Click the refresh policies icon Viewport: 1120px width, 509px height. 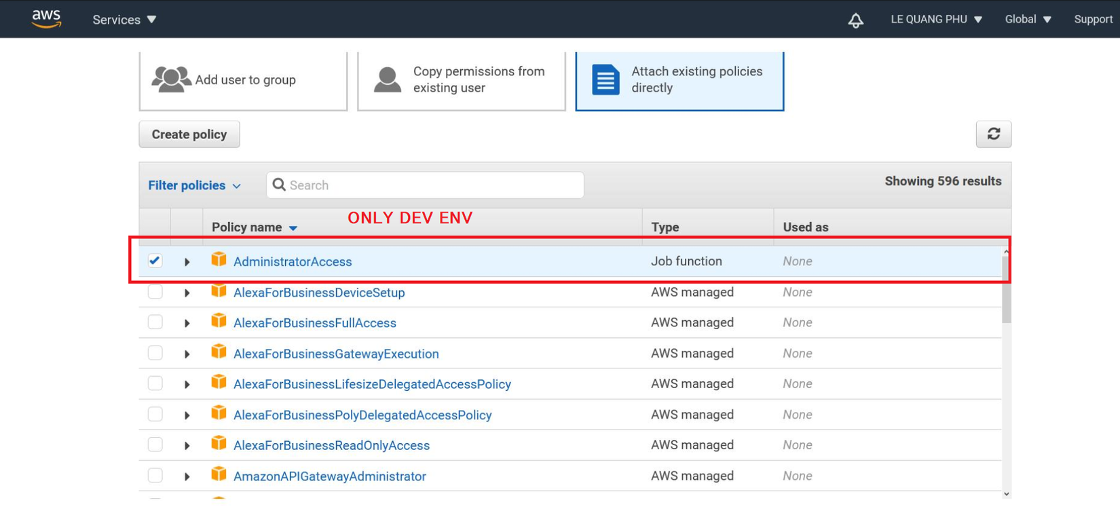click(x=994, y=134)
